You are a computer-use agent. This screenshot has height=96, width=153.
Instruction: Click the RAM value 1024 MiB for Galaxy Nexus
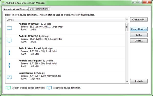35,79
